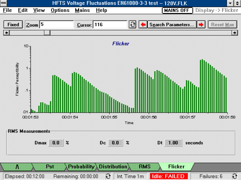Open the Options menu
This screenshot has height=180, width=241.
(x=60, y=10)
